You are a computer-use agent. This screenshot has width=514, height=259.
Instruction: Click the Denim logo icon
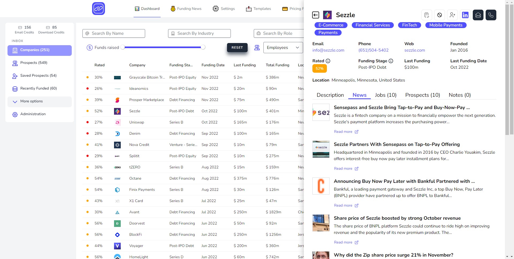(117, 134)
